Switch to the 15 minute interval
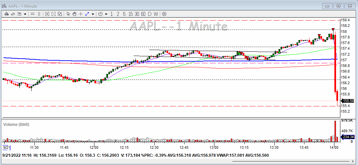 coord(130,14)
